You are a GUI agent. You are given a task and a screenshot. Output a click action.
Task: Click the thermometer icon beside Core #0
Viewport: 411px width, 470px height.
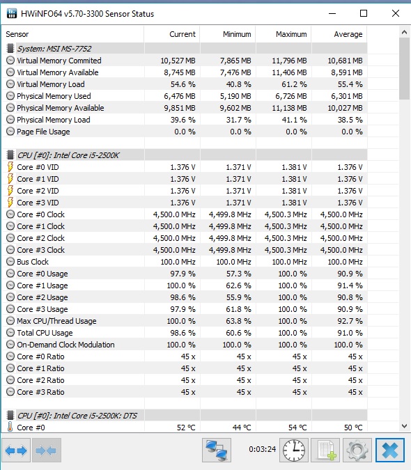10,427
